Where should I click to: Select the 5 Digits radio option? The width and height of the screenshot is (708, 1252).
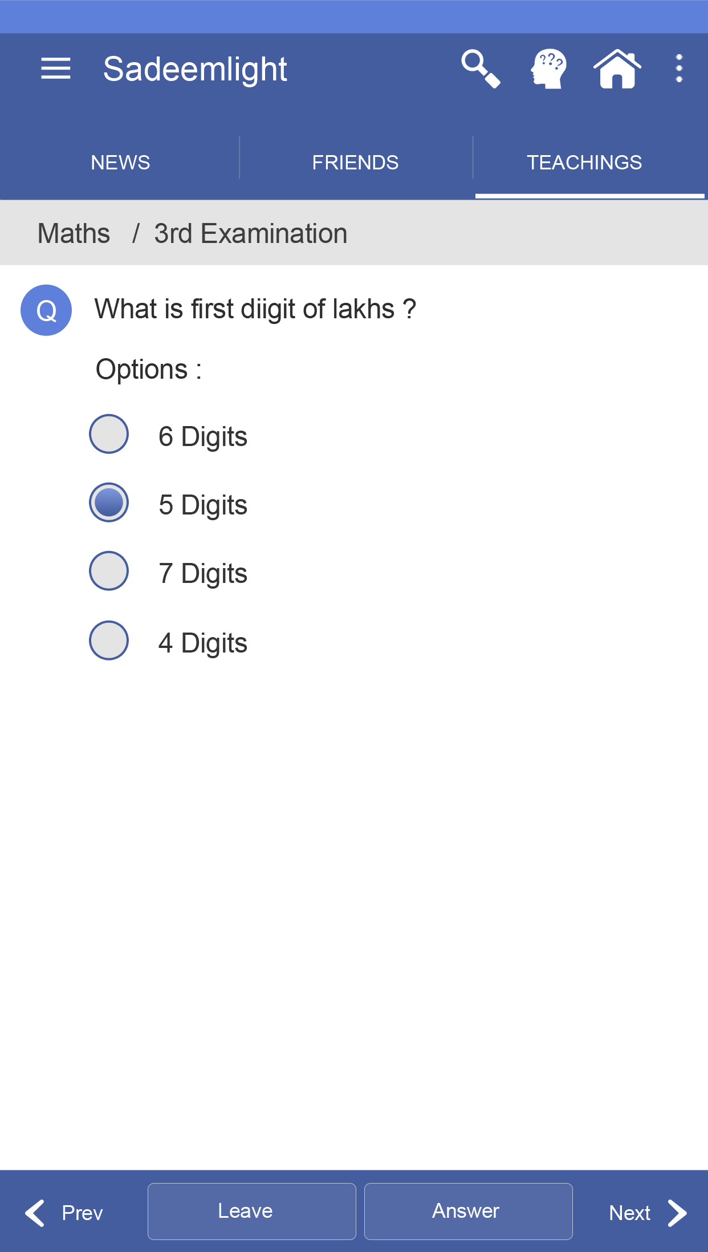pos(109,503)
